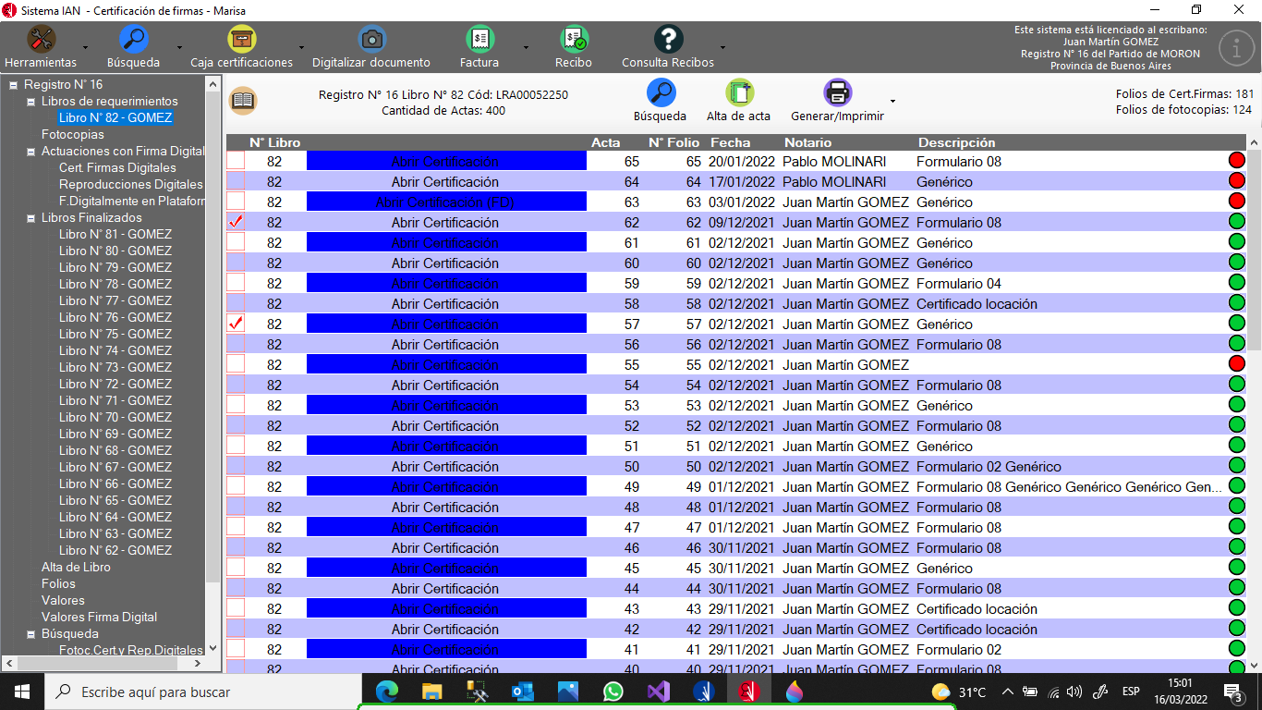Viewport: 1262px width, 710px height.
Task: Open the Herramientas tools icon
Action: (41, 40)
